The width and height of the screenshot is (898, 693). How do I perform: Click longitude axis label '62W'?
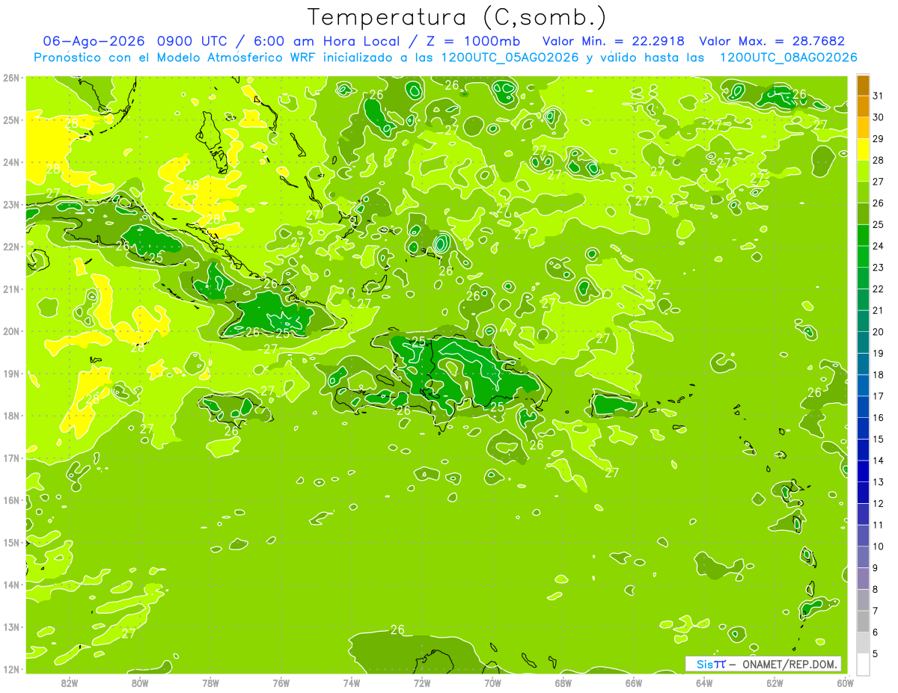coord(775,683)
